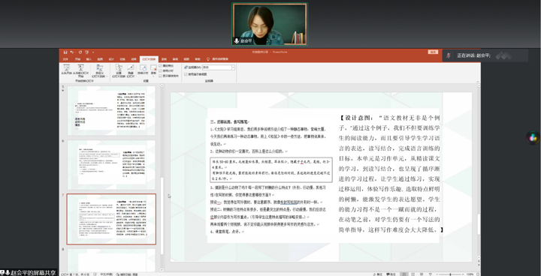
Task: Click the Save icon in quick access toolbar
Action: [65, 52]
